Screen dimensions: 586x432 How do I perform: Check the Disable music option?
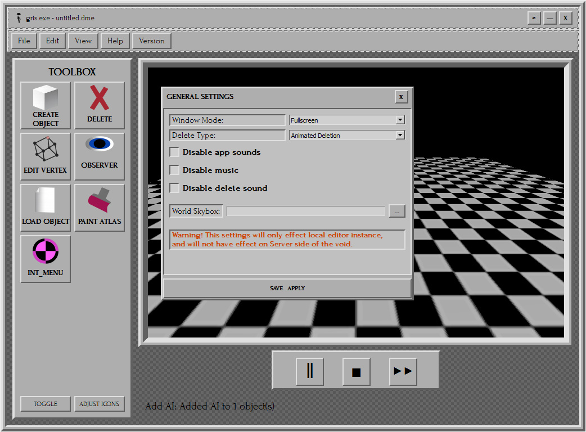coord(174,170)
